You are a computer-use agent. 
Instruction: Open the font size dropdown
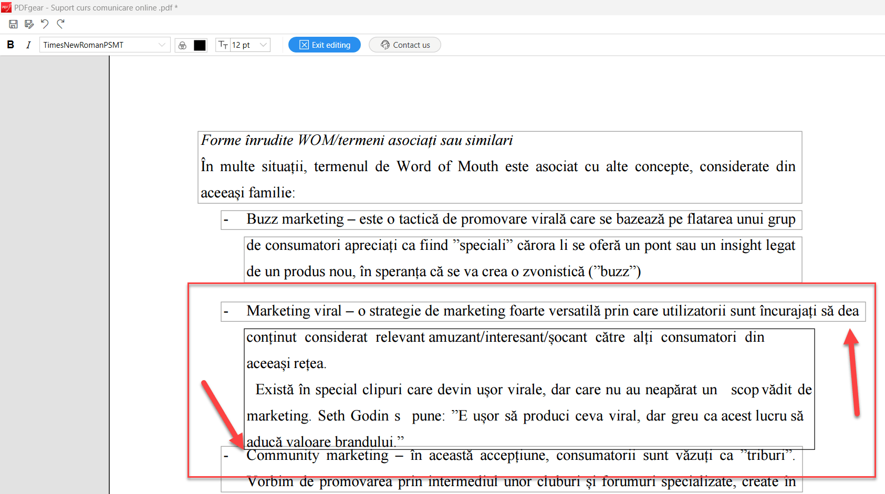(263, 45)
